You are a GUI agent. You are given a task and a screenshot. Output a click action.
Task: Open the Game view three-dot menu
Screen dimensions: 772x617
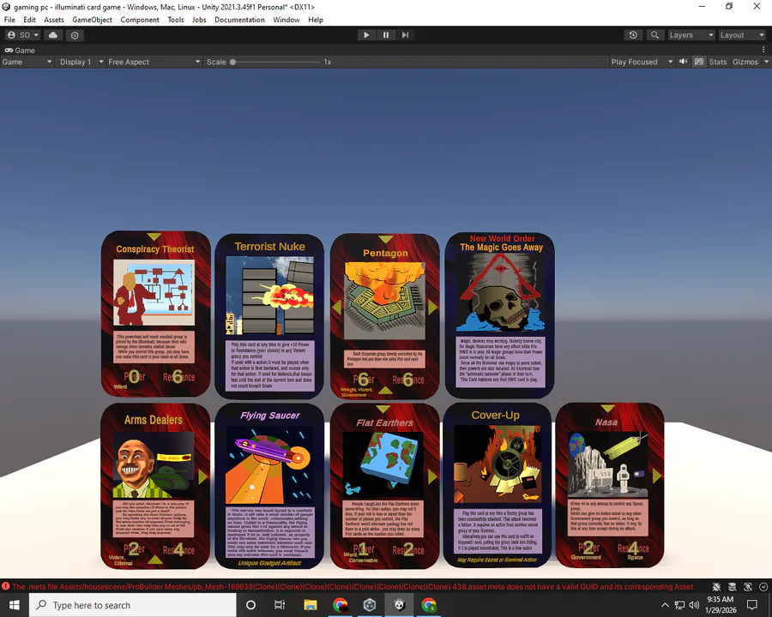tap(763, 50)
